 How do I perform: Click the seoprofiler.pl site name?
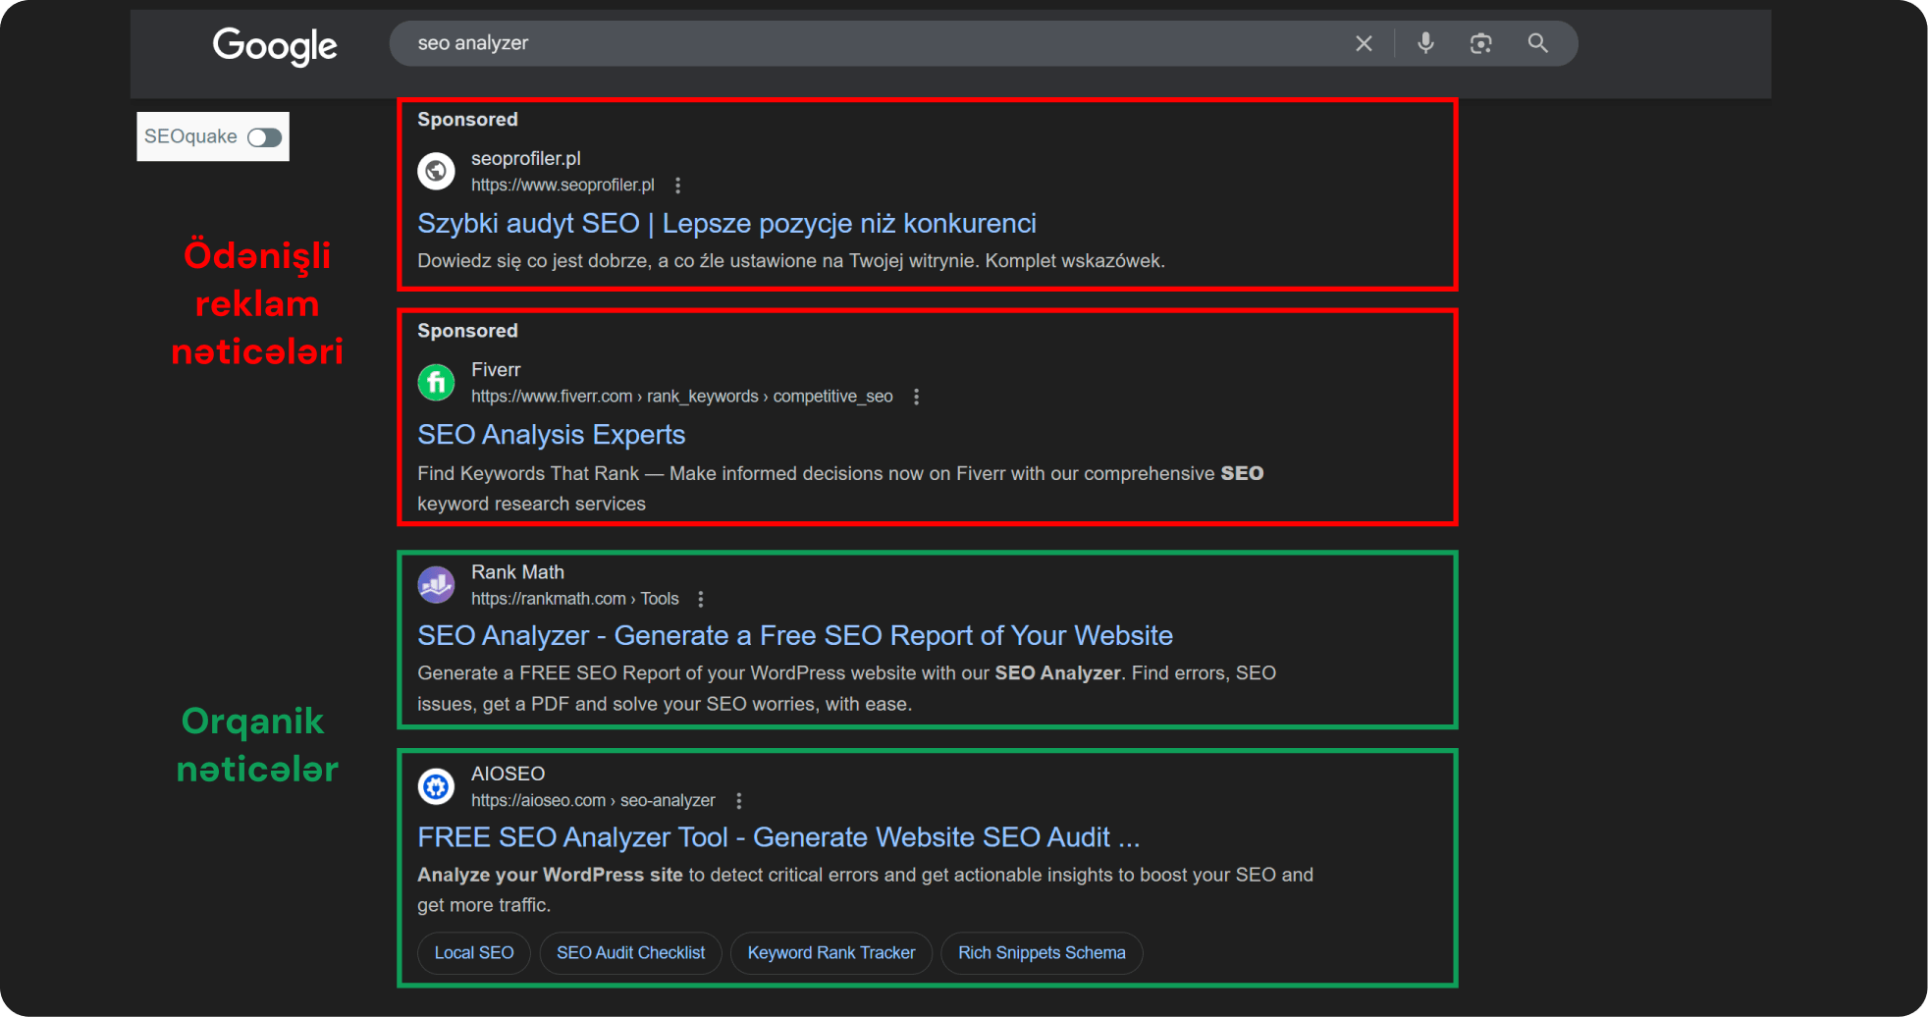[525, 158]
